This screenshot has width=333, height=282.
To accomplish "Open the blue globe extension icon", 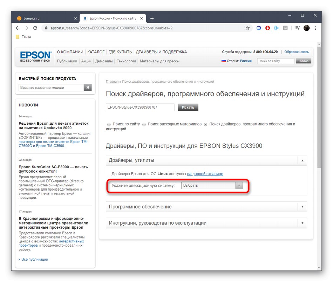I will coord(258,28).
